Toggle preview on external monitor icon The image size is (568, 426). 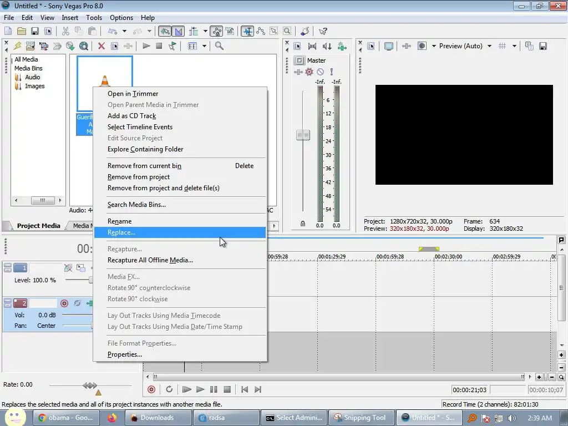click(389, 46)
